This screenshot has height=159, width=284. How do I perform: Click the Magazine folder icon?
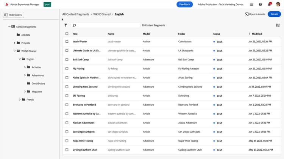[x=29, y=91]
